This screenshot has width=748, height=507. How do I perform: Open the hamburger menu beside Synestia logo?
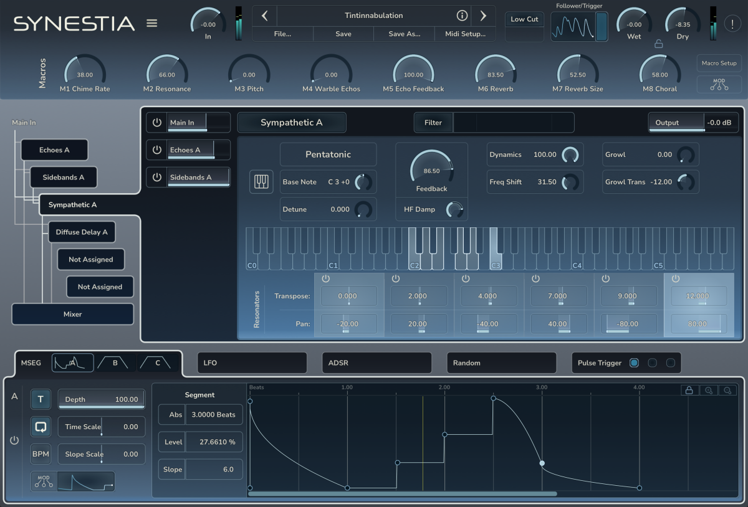point(152,23)
